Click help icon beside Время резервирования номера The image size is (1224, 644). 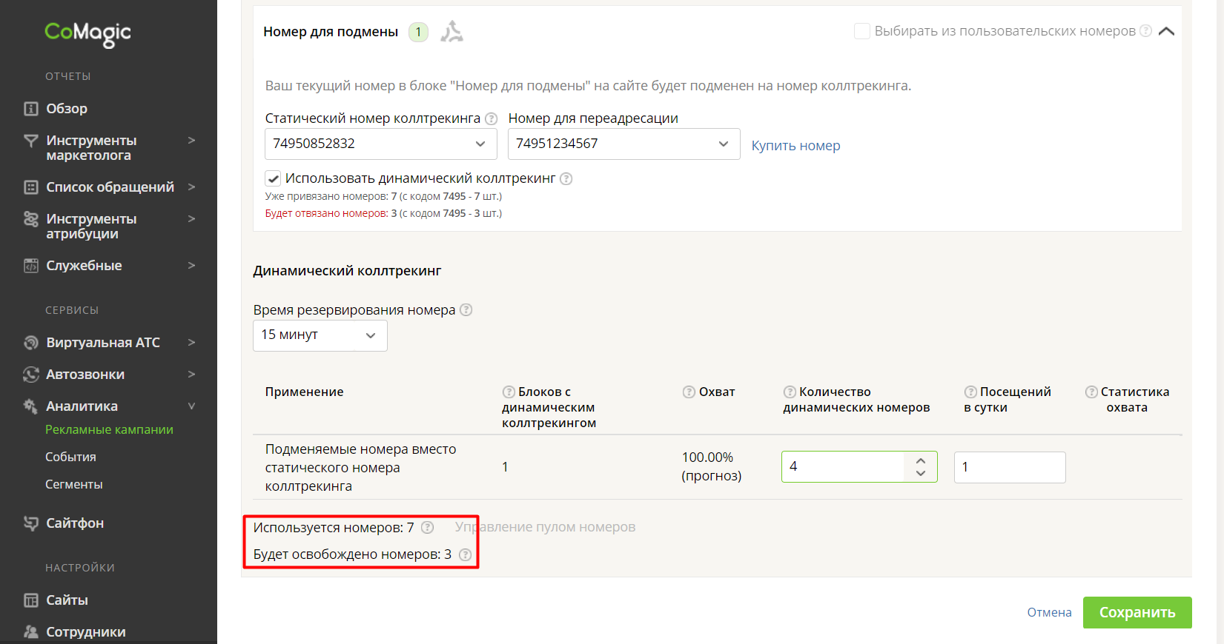[466, 310]
